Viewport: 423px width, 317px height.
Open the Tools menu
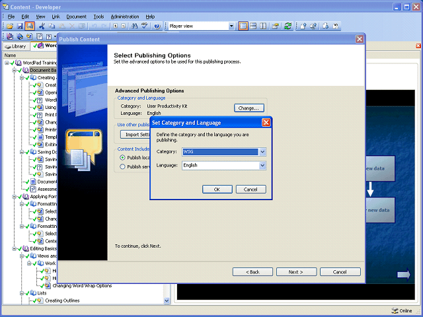[x=98, y=17]
